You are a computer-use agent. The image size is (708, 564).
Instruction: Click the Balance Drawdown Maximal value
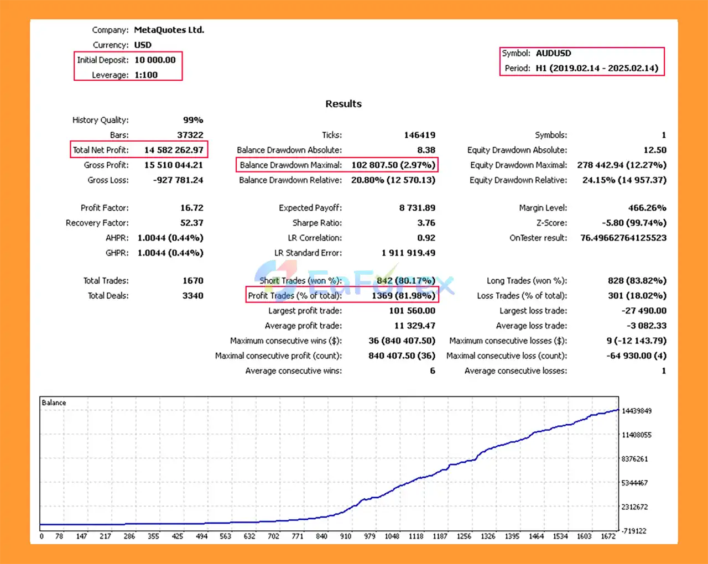393,165
